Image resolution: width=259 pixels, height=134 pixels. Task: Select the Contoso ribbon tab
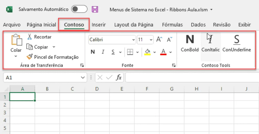coord(74,25)
